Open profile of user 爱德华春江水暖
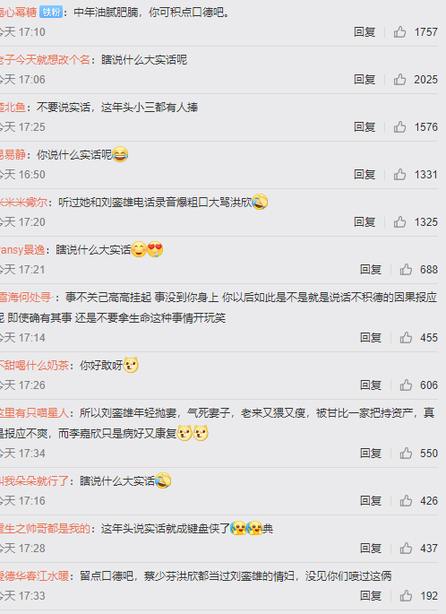The height and width of the screenshot is (614, 446). pyautogui.click(x=34, y=576)
